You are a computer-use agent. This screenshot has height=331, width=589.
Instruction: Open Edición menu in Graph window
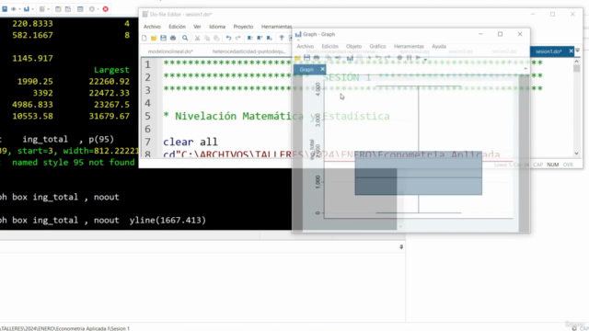pos(329,47)
